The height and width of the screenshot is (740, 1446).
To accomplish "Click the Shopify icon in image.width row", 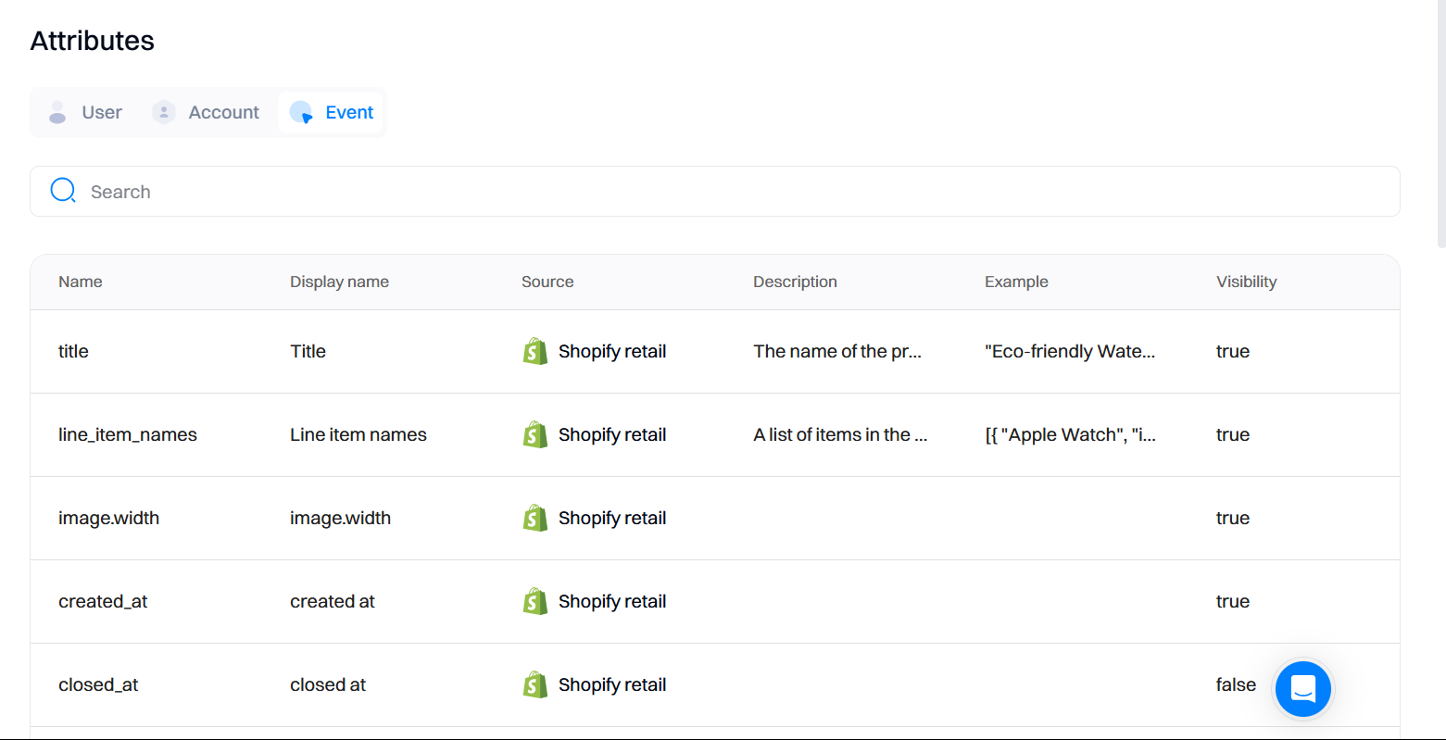I will (535, 518).
